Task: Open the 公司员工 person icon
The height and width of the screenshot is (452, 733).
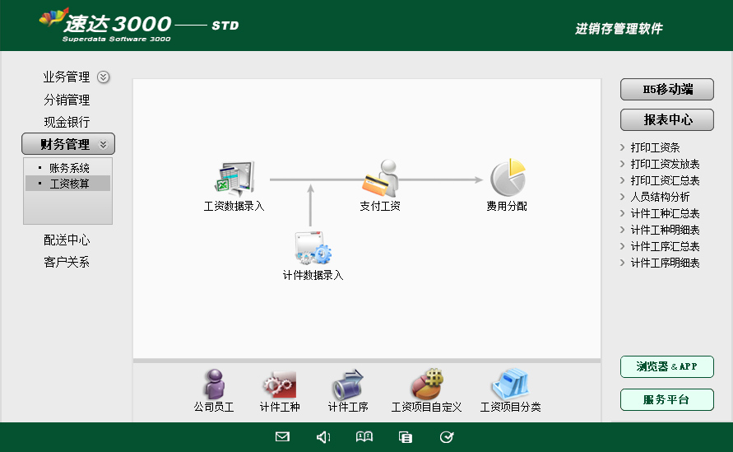Action: point(215,384)
